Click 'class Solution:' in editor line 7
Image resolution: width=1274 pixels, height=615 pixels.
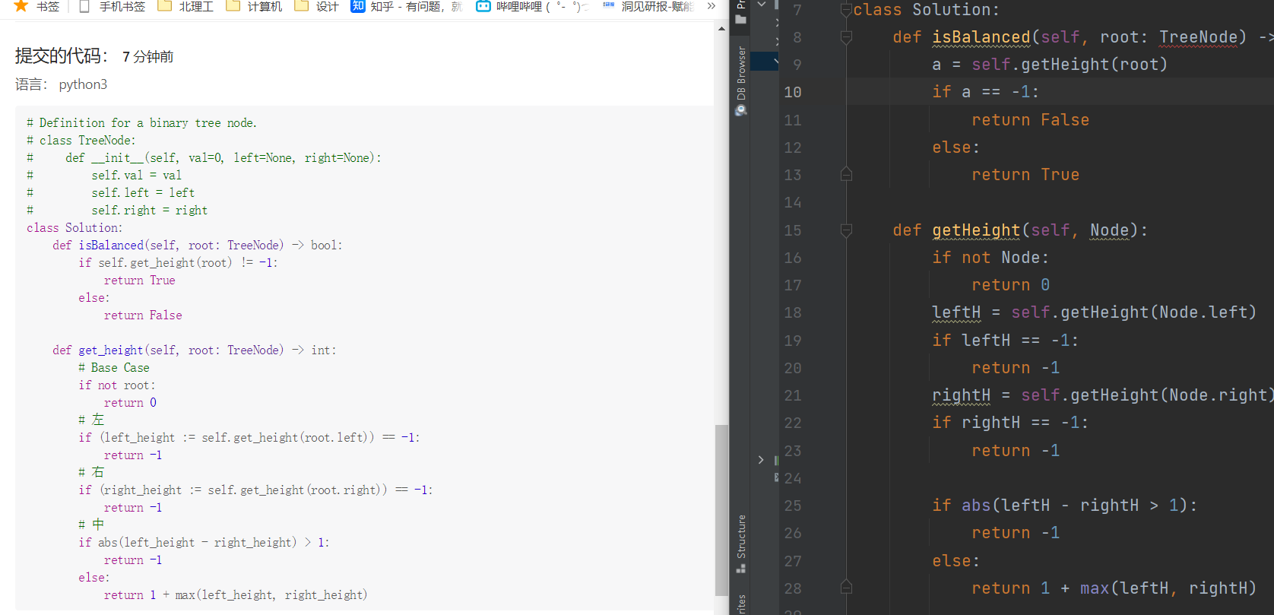click(927, 10)
